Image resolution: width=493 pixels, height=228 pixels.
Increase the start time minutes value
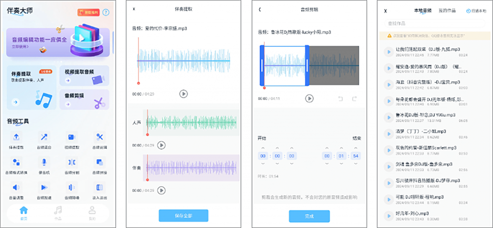tap(277, 148)
